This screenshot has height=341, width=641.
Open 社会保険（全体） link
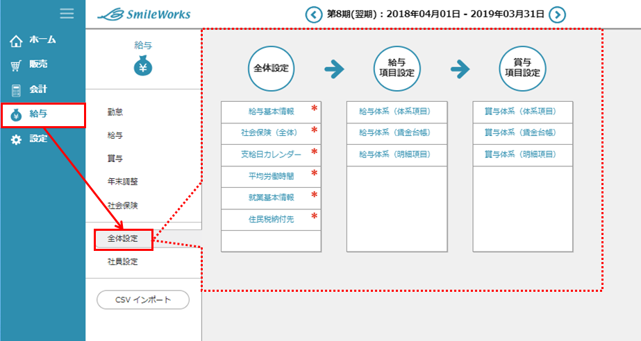click(271, 133)
